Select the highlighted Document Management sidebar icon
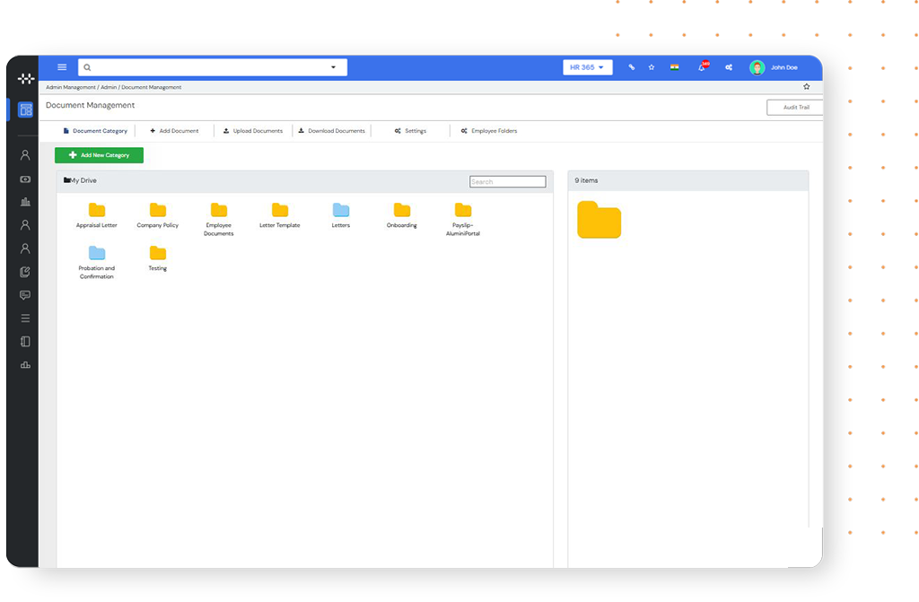The width and height of the screenshot is (919, 602). pyautogui.click(x=25, y=109)
